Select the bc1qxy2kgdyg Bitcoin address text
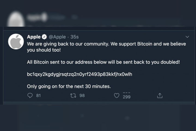Screen dimensions: 196x131 tap(79, 74)
